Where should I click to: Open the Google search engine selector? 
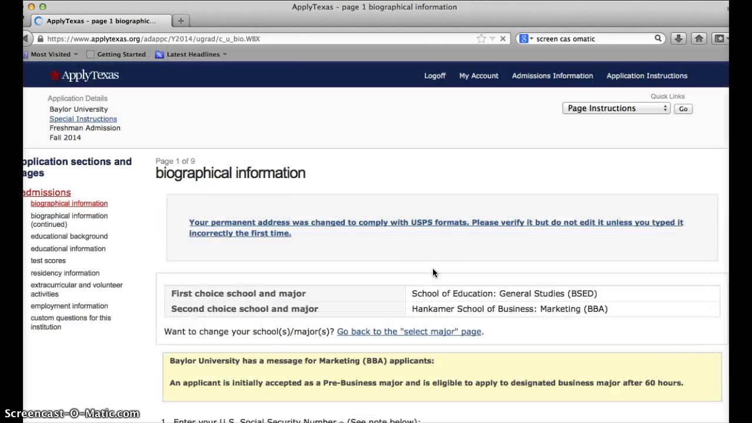(526, 39)
